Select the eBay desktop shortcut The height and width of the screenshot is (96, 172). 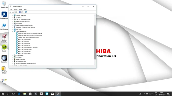click(4, 81)
